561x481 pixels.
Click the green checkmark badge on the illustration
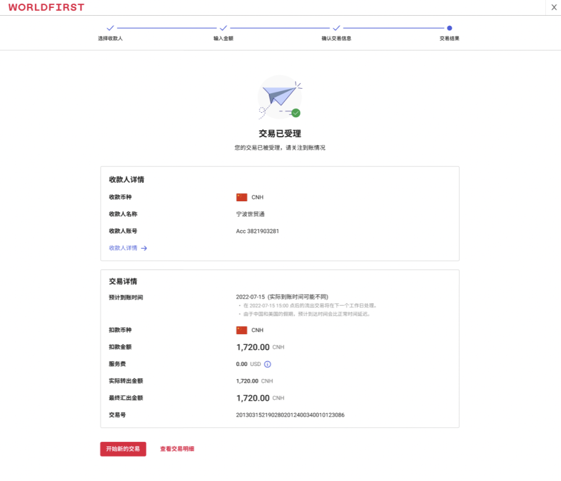tap(295, 112)
